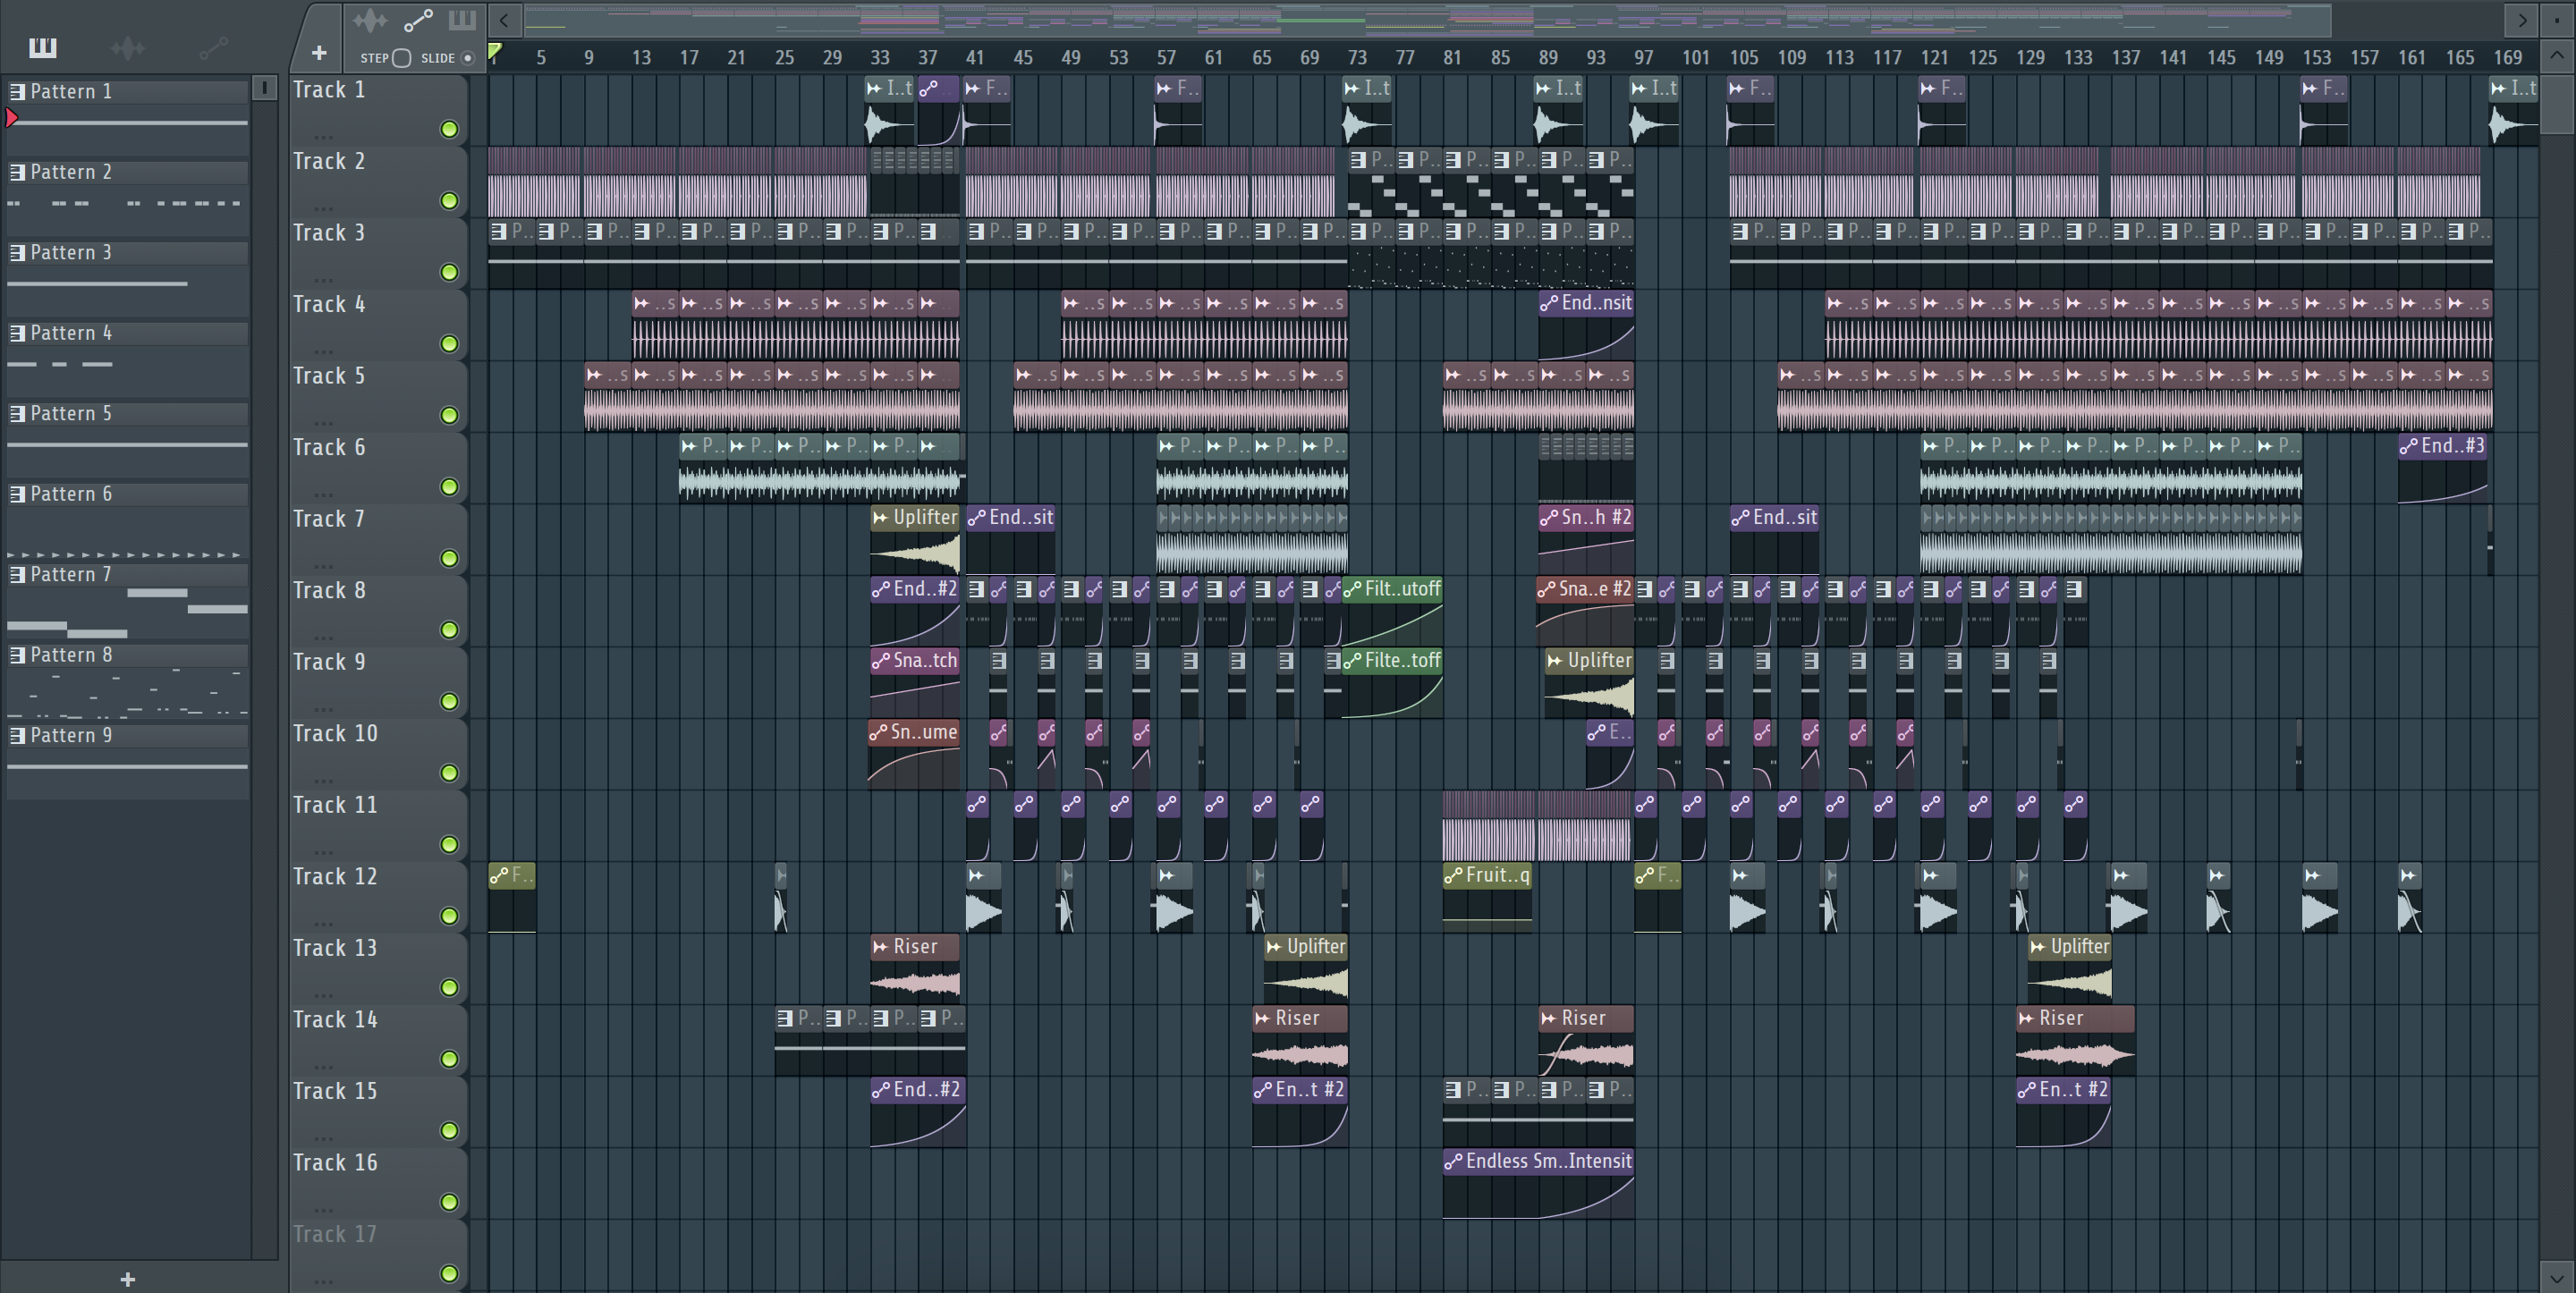
Task: Click the Pattern 6 piano icon
Action: coord(17,494)
